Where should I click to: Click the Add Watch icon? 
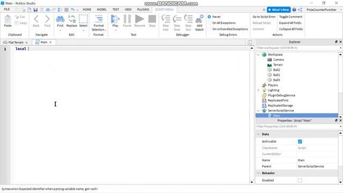click(199, 19)
